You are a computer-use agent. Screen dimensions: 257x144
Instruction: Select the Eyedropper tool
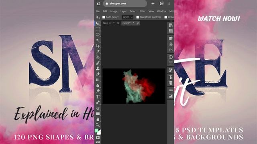tap(98, 52)
